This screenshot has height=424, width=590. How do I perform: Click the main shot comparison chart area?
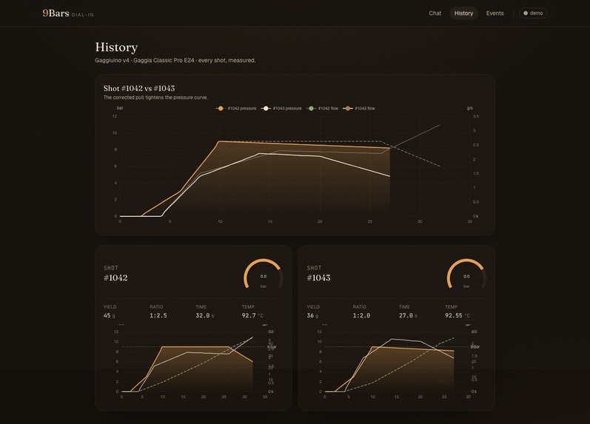coord(295,166)
